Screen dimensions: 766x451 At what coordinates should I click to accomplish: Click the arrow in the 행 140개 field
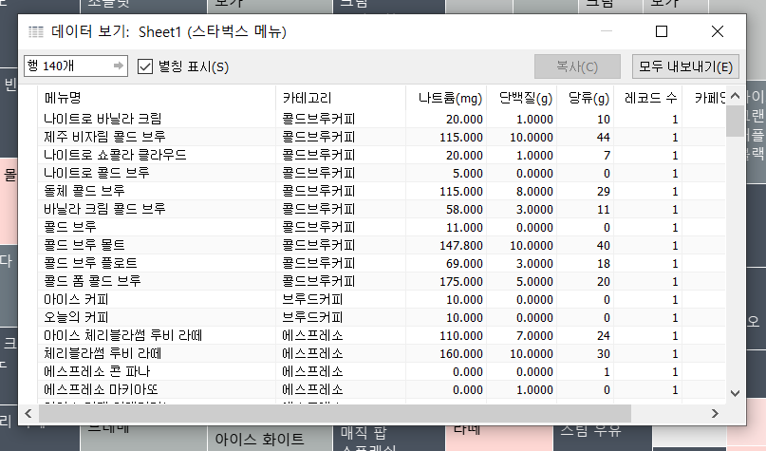119,66
